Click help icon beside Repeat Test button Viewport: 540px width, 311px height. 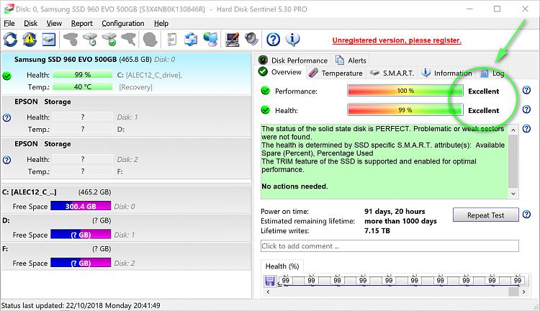click(x=526, y=215)
